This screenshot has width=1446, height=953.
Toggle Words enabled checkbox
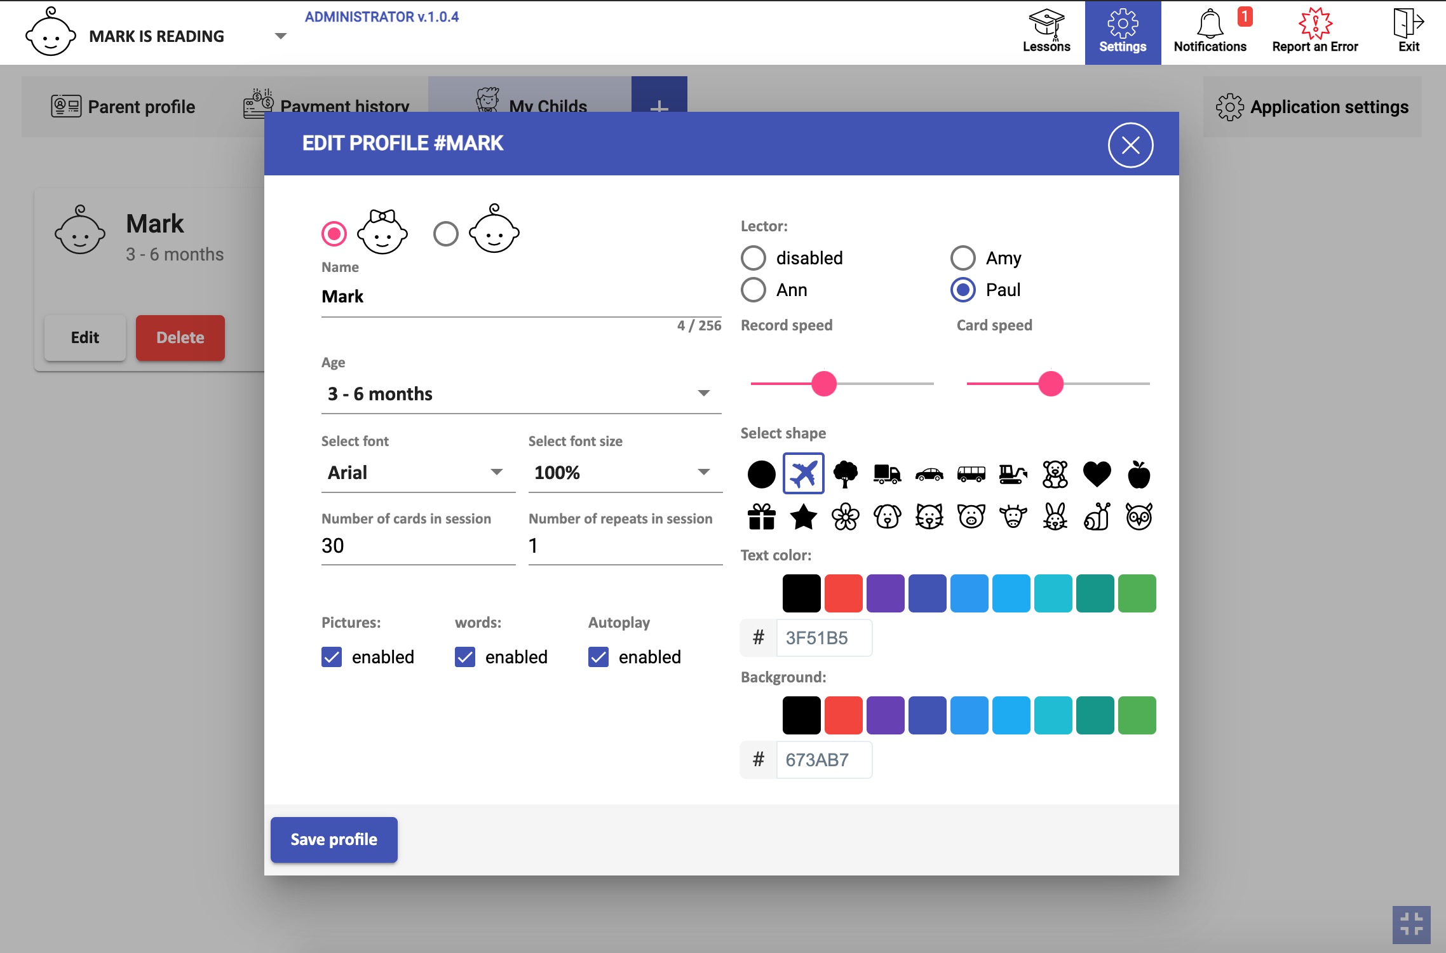(464, 656)
